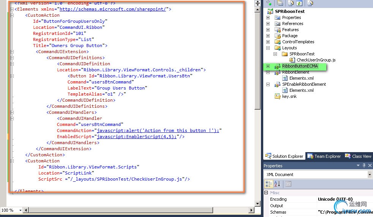Image resolution: width=373 pixels, height=217 pixels.
Task: Click the horizontal scrollbar left arrow
Action: [x=26, y=210]
